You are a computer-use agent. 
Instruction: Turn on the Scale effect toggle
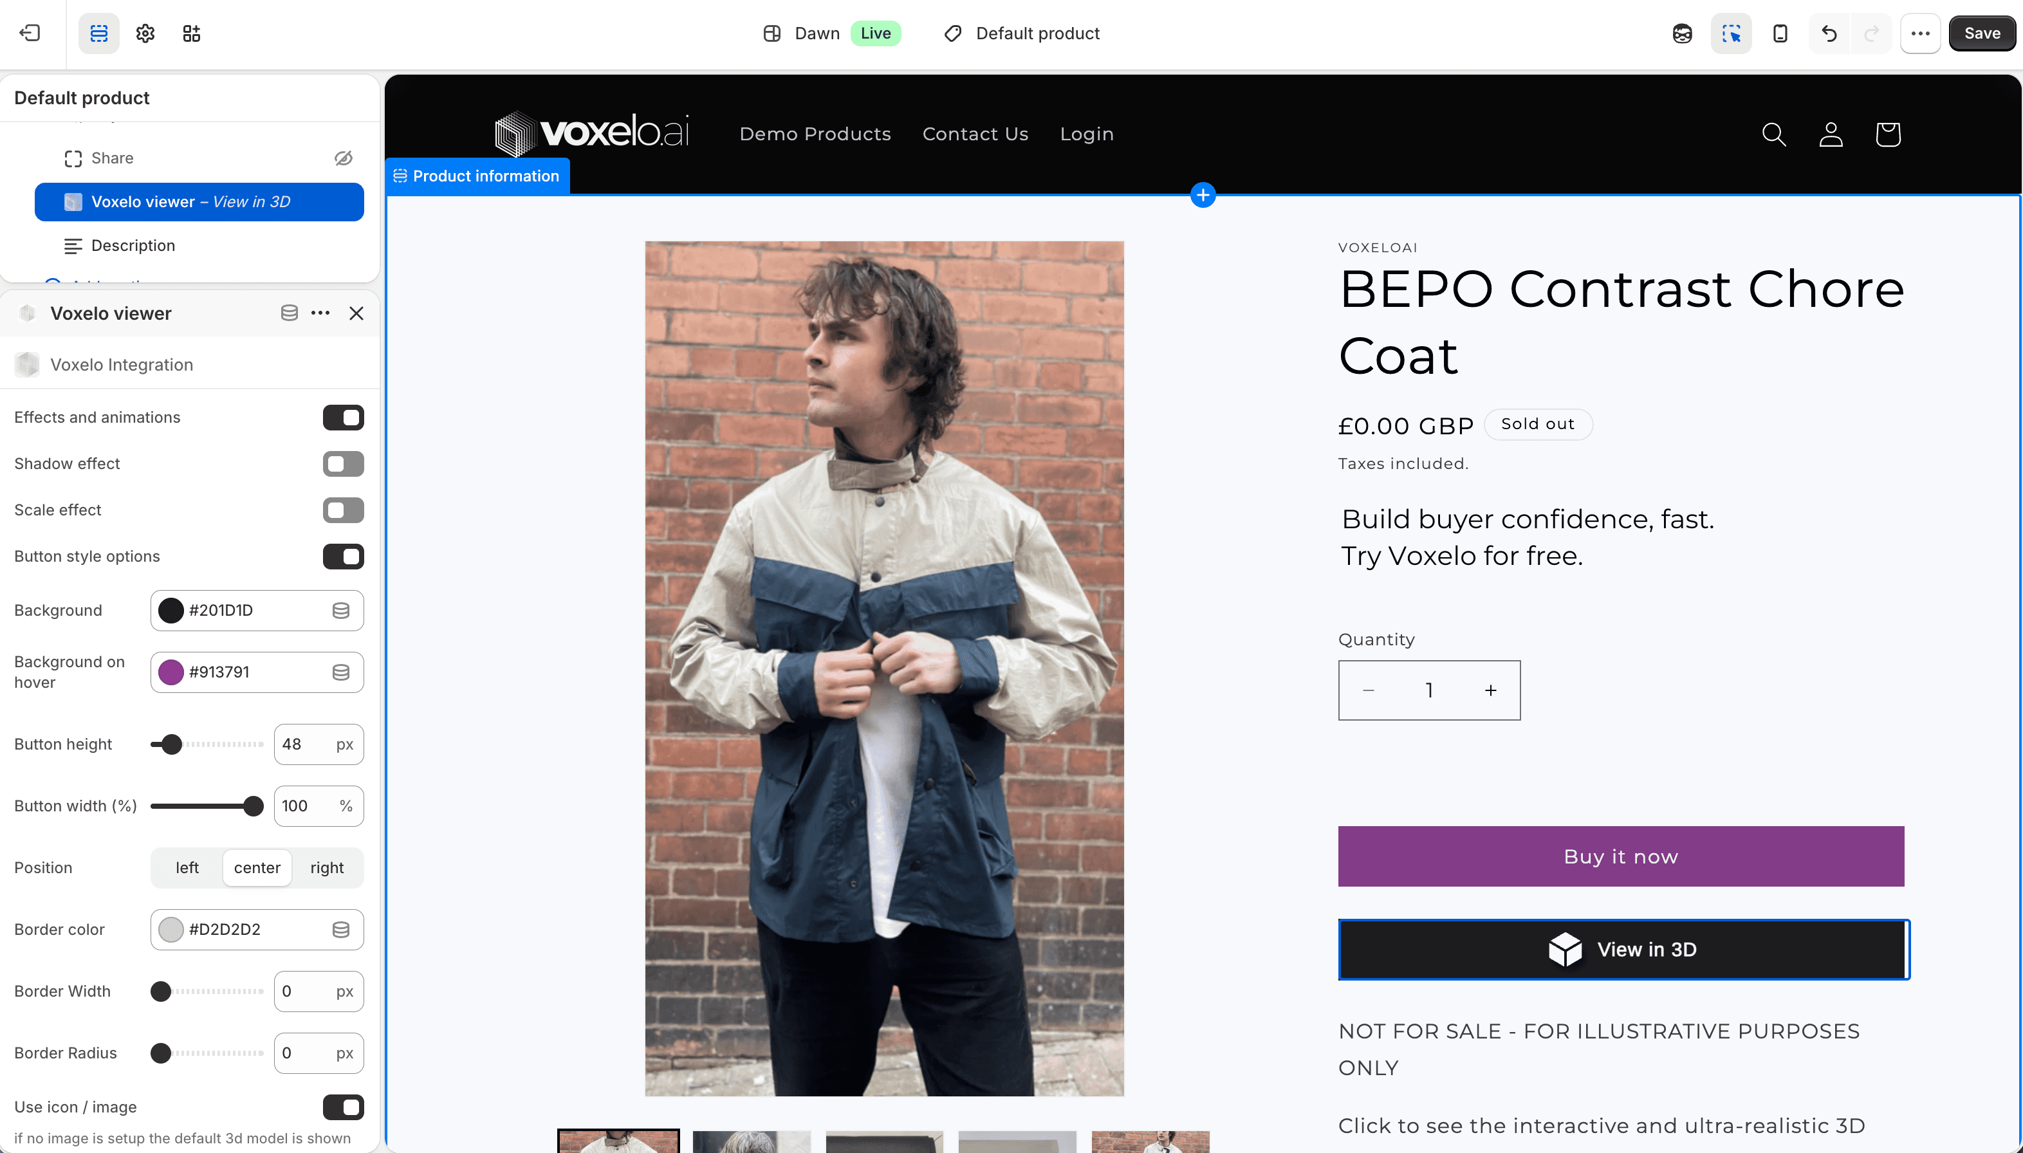(343, 510)
